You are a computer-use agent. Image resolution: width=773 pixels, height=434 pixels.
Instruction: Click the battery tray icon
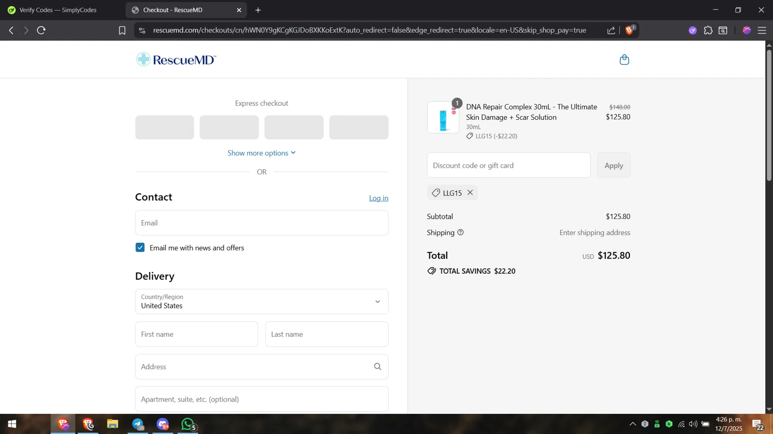pyautogui.click(x=705, y=424)
